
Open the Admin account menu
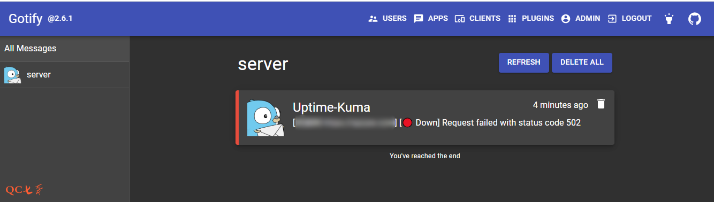tap(581, 19)
